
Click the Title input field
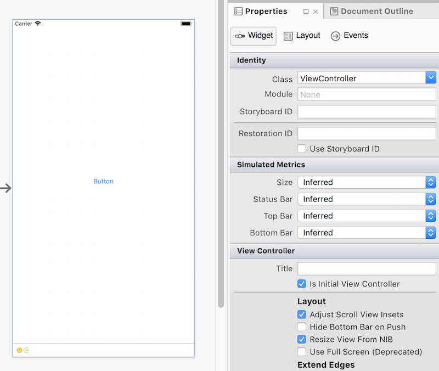click(366, 268)
